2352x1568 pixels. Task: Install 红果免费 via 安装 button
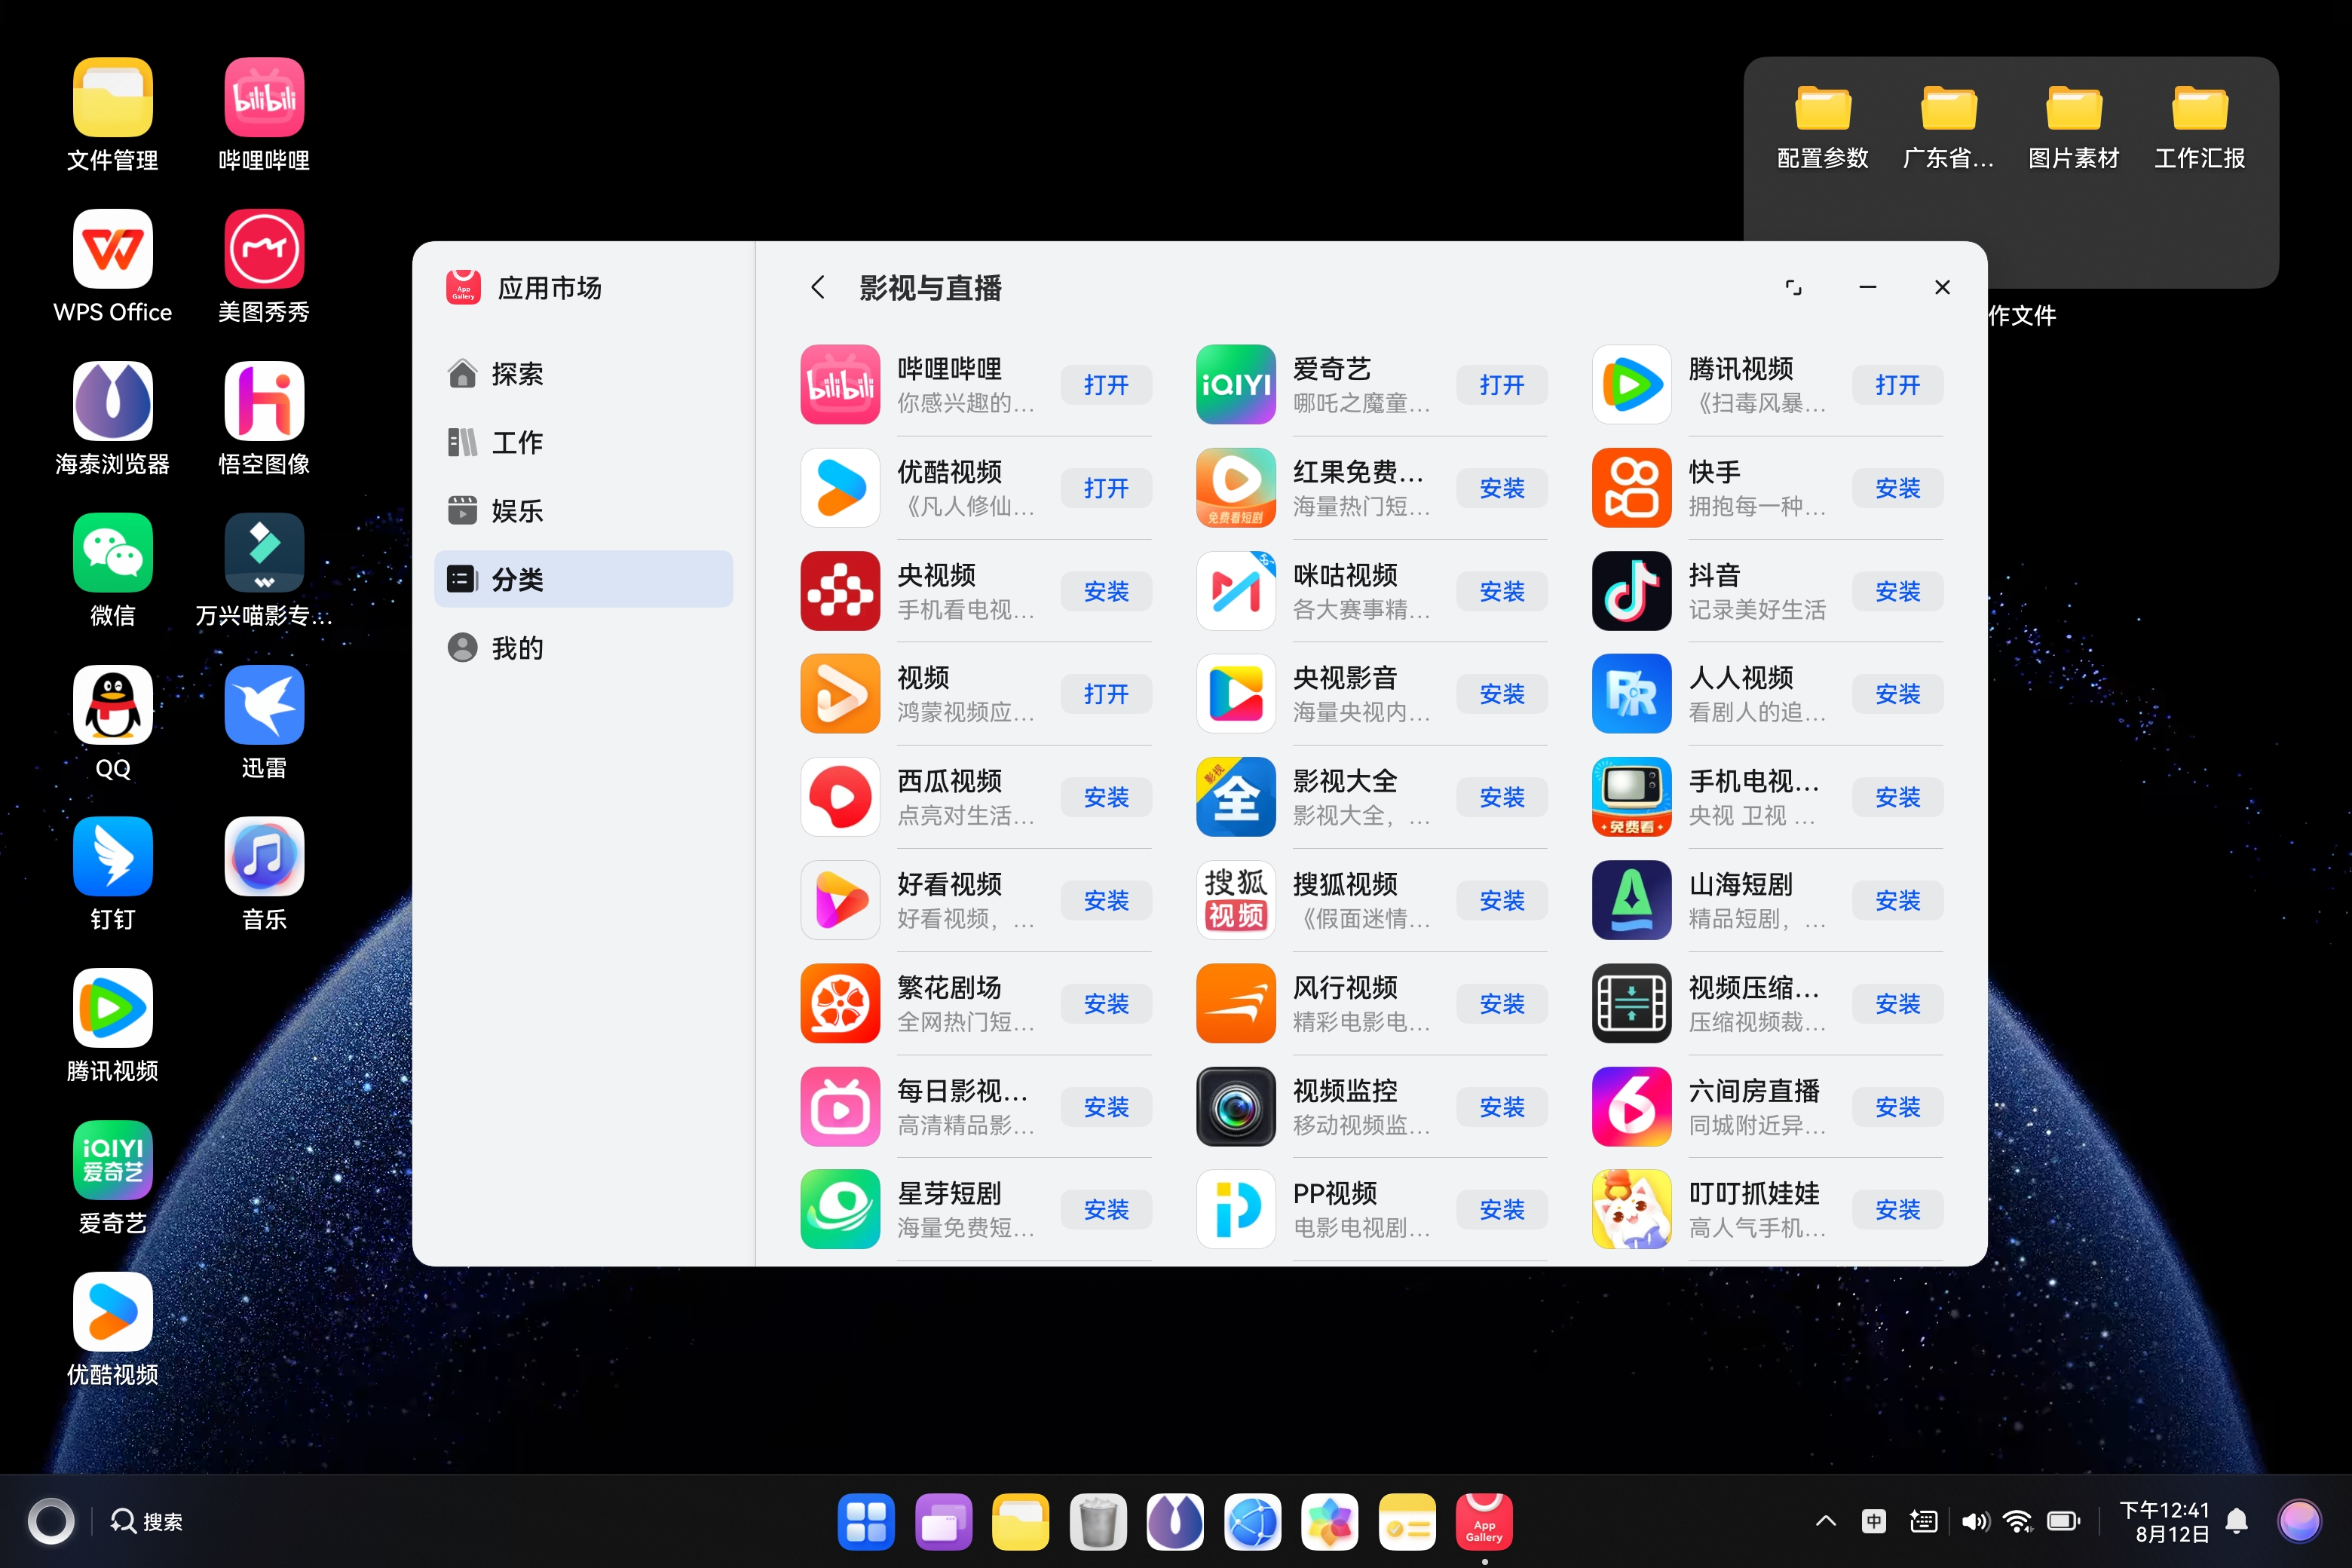[1502, 488]
